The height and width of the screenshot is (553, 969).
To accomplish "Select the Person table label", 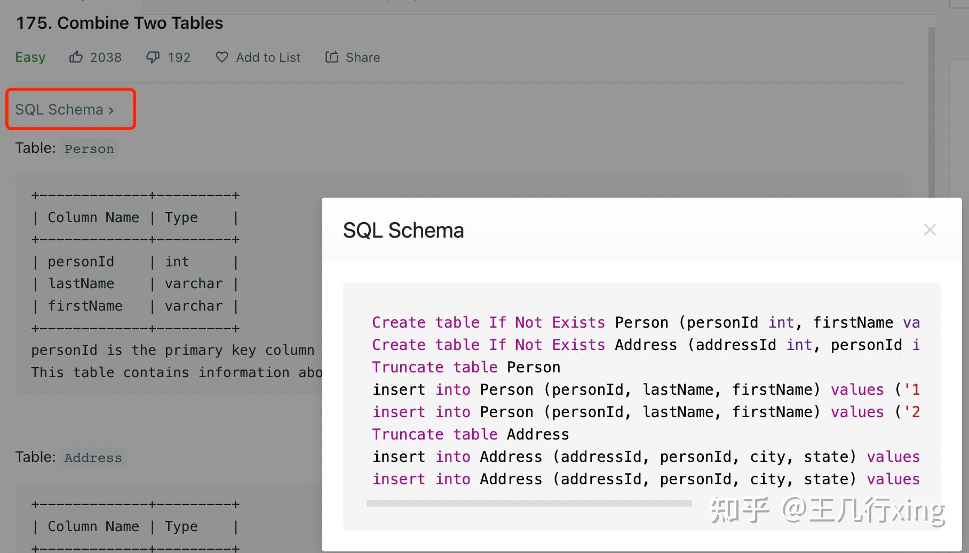I will tap(89, 149).
